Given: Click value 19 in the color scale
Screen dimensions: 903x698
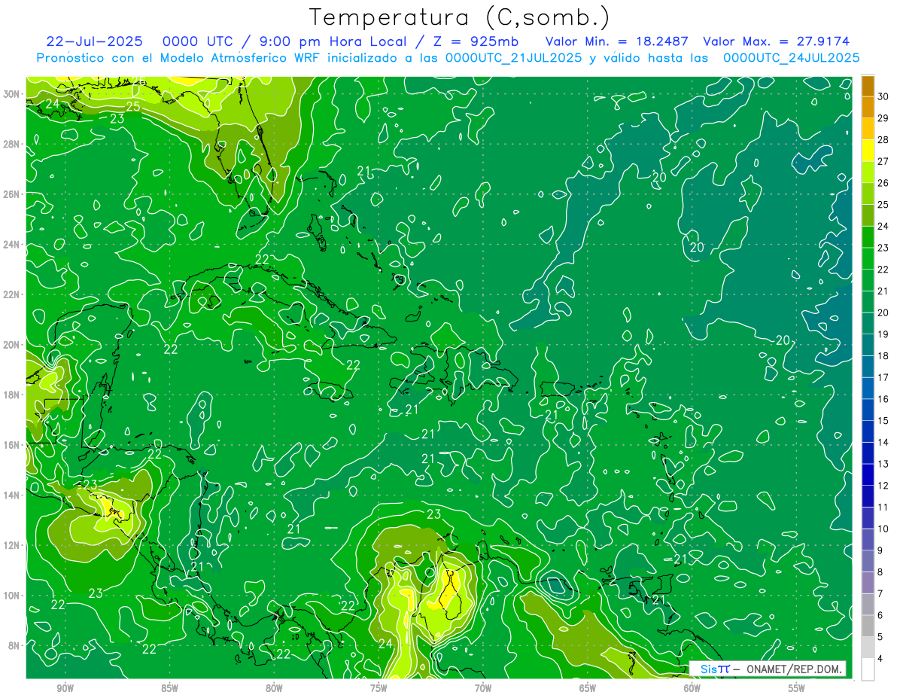Looking at the screenshot, I should pyautogui.click(x=883, y=334).
